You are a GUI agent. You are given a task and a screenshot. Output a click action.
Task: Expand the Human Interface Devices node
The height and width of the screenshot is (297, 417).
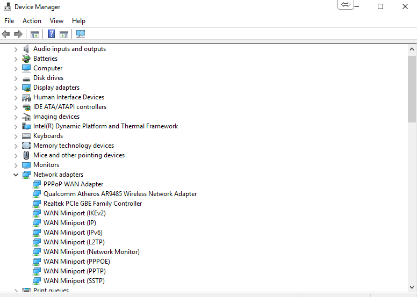(x=16, y=98)
